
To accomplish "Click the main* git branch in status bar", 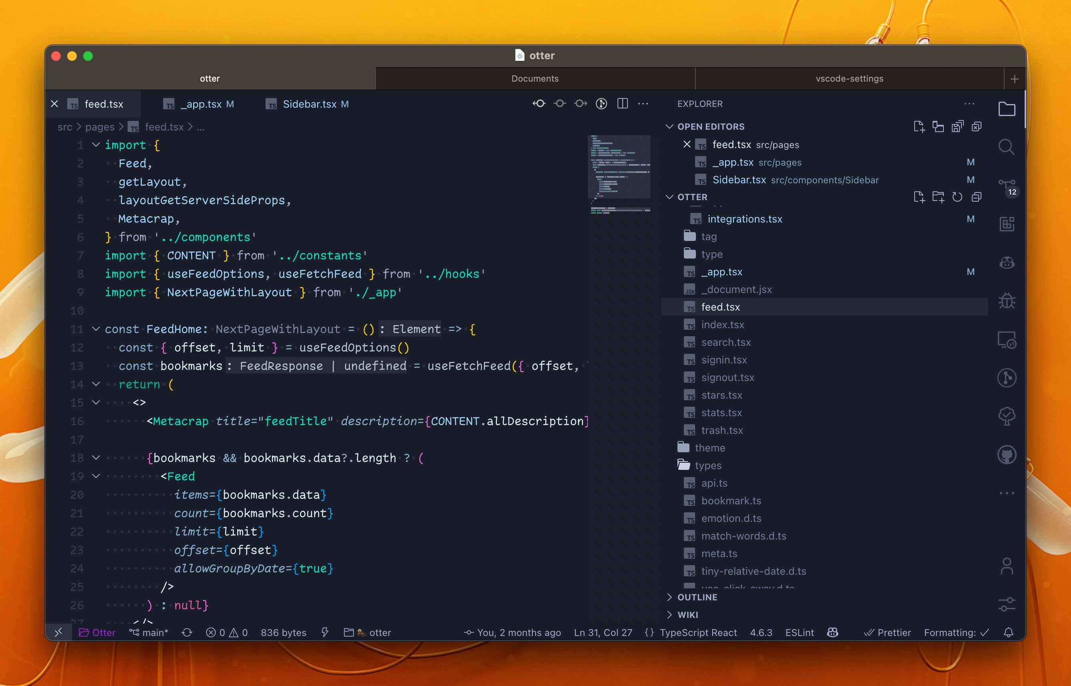I will (x=149, y=632).
